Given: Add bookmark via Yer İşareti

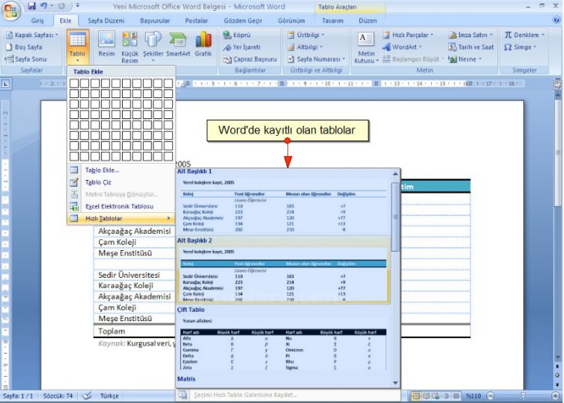Looking at the screenshot, I should (241, 47).
